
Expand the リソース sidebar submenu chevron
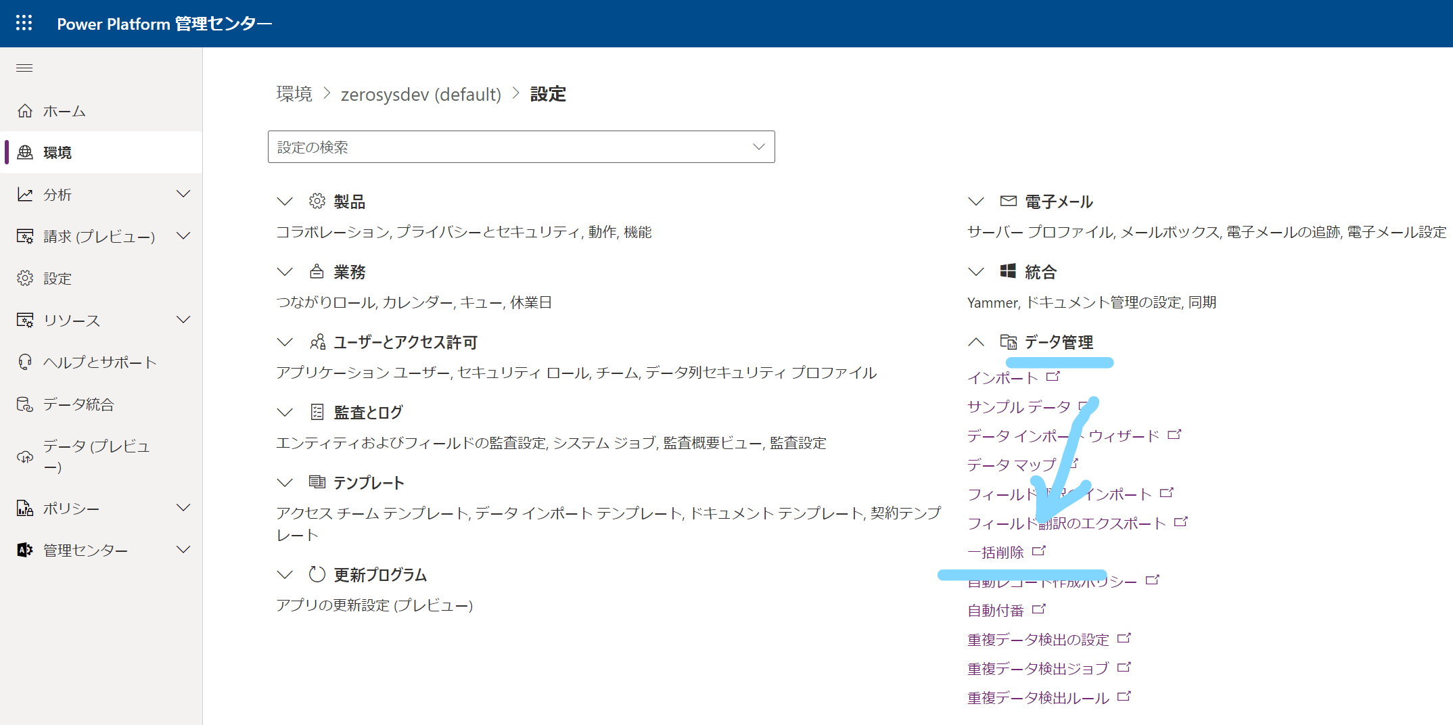pyautogui.click(x=183, y=321)
